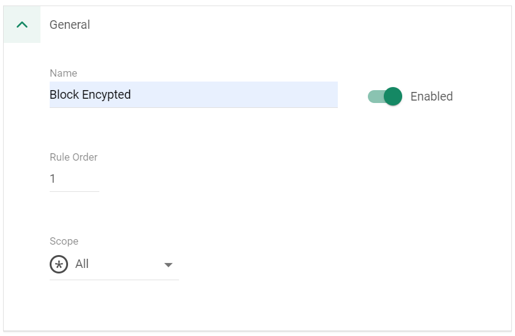
Task: Click the green up-arrow box beside General
Action: [22, 25]
